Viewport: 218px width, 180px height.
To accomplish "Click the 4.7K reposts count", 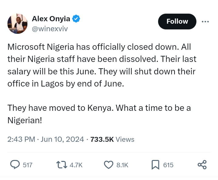I will point(76,165).
